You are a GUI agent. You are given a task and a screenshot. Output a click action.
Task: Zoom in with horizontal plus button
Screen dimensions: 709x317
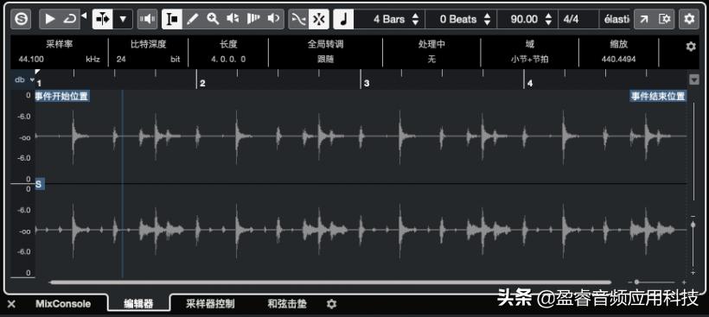[684, 282]
